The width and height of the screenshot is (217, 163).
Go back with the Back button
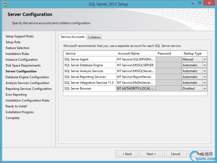pos(127,154)
